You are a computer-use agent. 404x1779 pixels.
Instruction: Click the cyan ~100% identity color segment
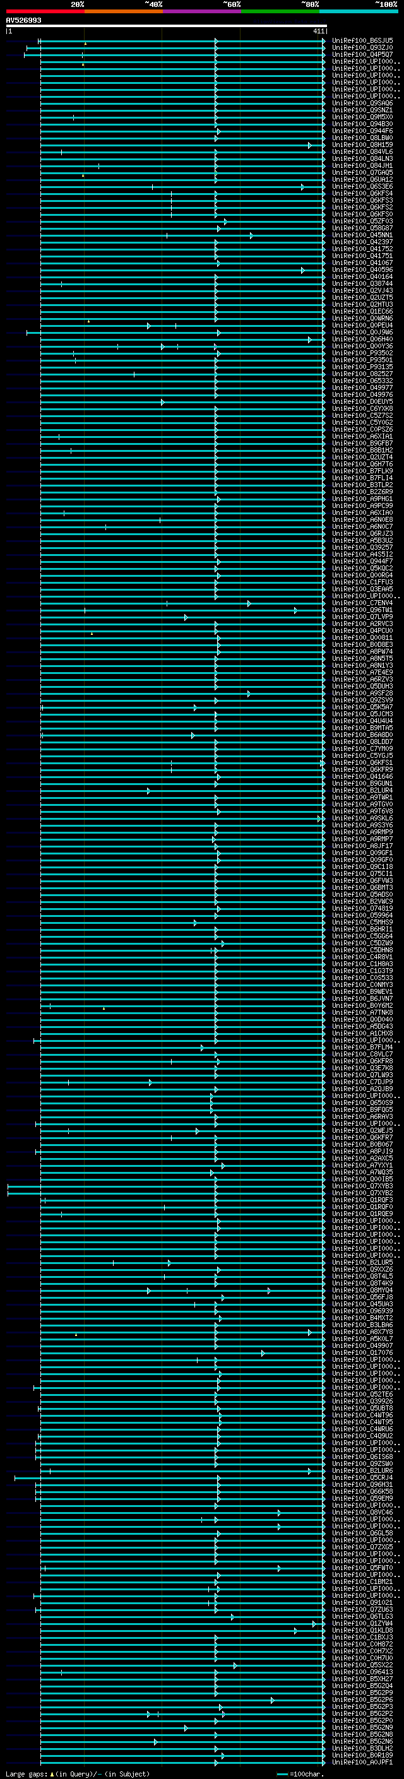359,11
